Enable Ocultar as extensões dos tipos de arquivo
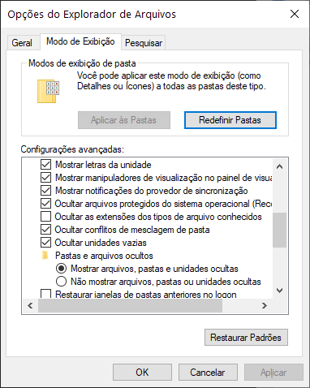Viewport: 310px width, 388px height. tap(45, 217)
